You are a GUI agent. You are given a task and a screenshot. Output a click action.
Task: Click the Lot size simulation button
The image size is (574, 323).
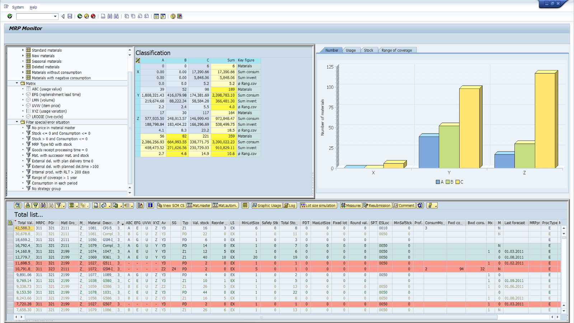[x=317, y=206]
